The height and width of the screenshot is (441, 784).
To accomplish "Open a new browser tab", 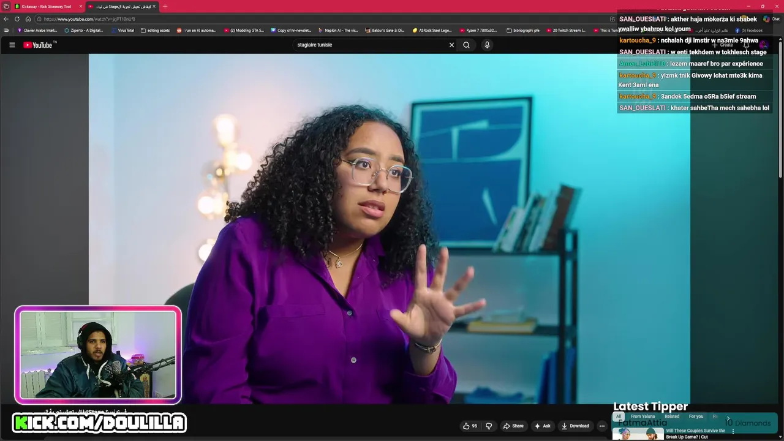I will (165, 6).
